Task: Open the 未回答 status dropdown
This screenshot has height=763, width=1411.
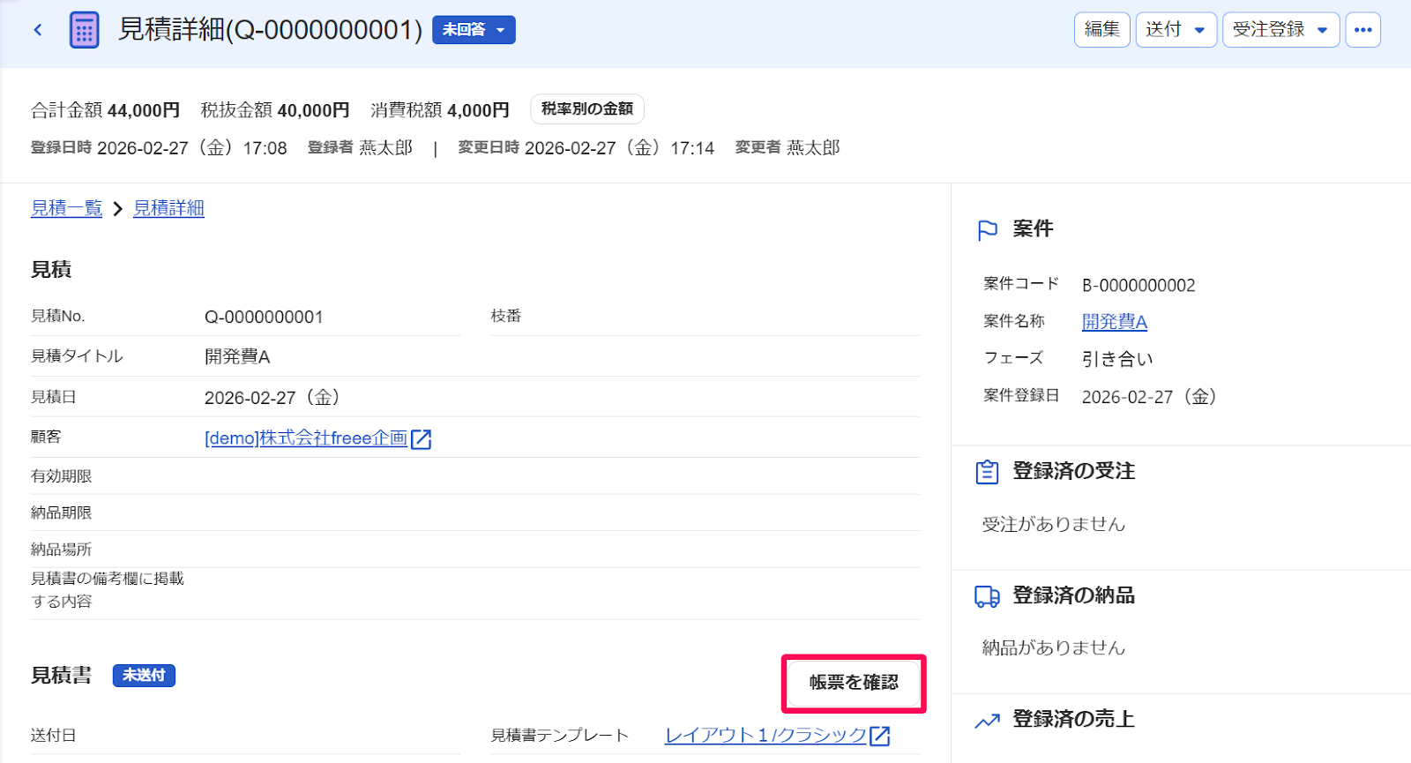Action: tap(474, 30)
